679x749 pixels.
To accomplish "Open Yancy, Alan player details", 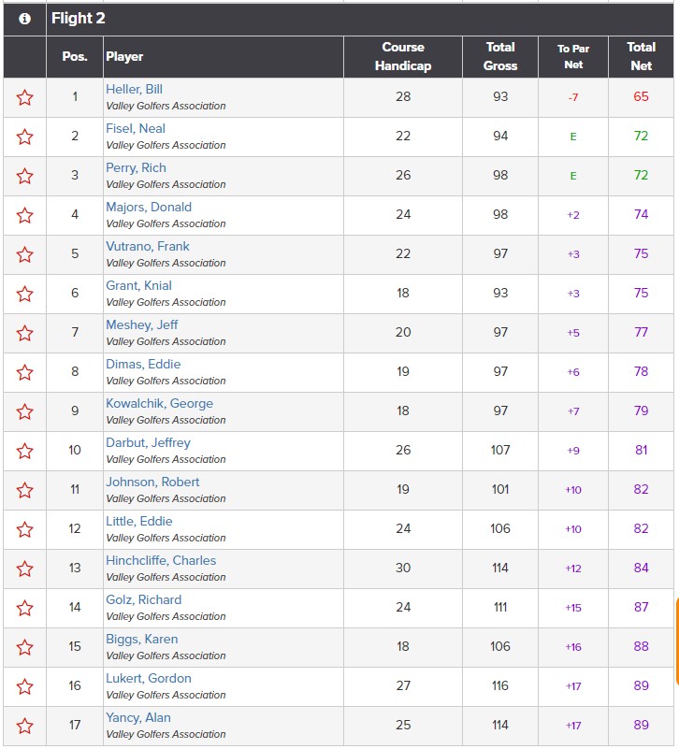I will coord(138,717).
